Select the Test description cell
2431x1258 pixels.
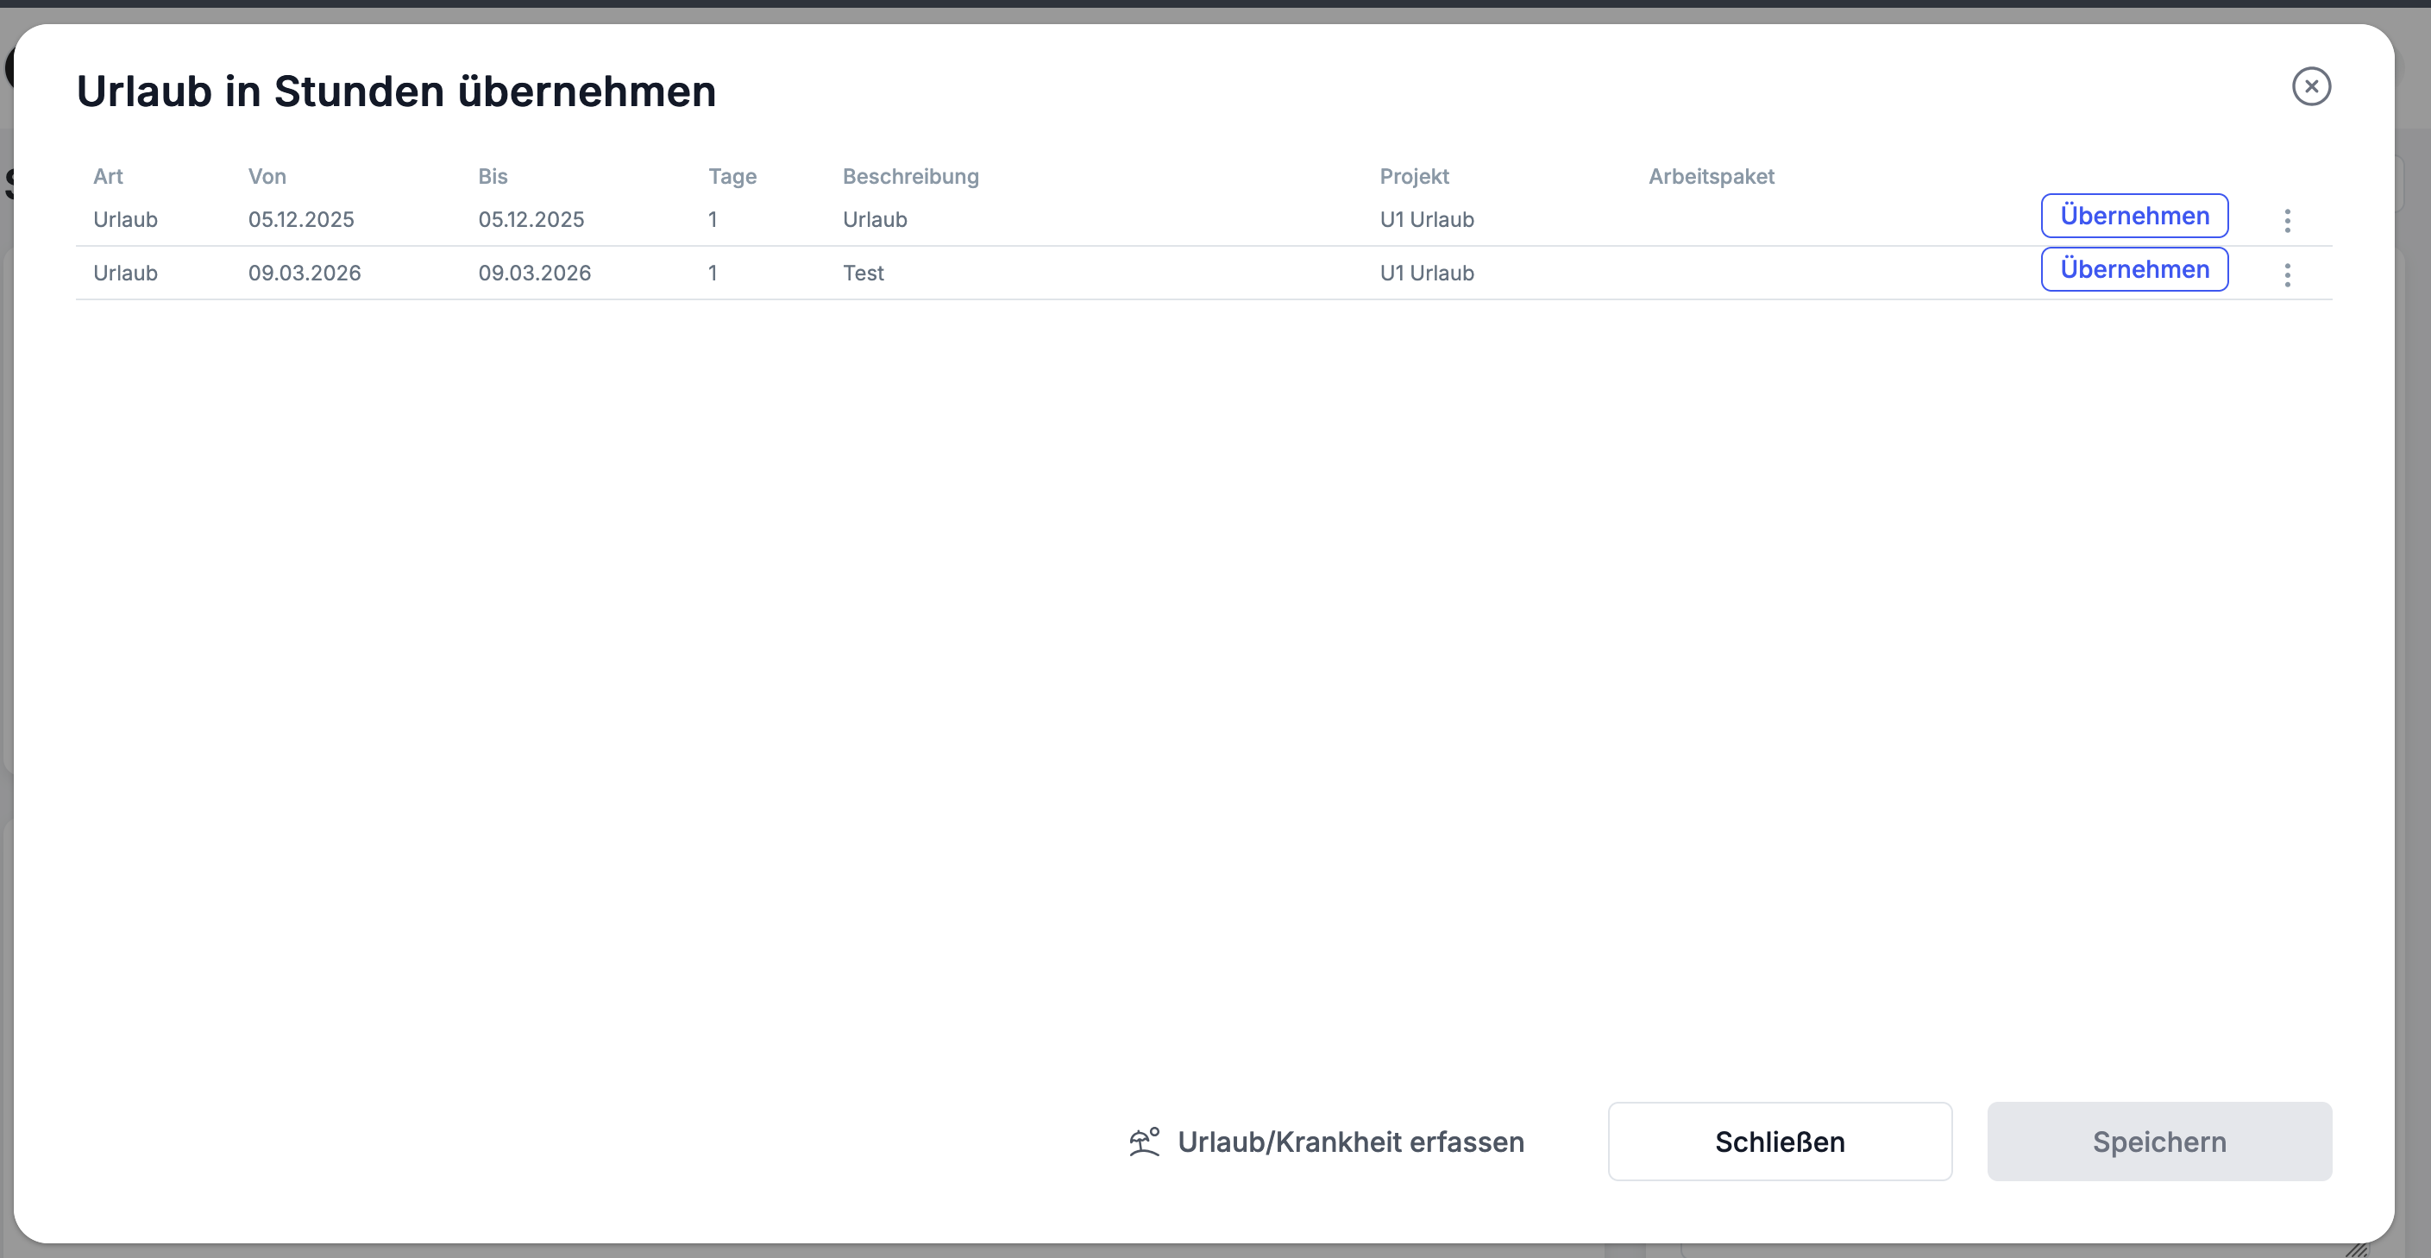tap(863, 274)
